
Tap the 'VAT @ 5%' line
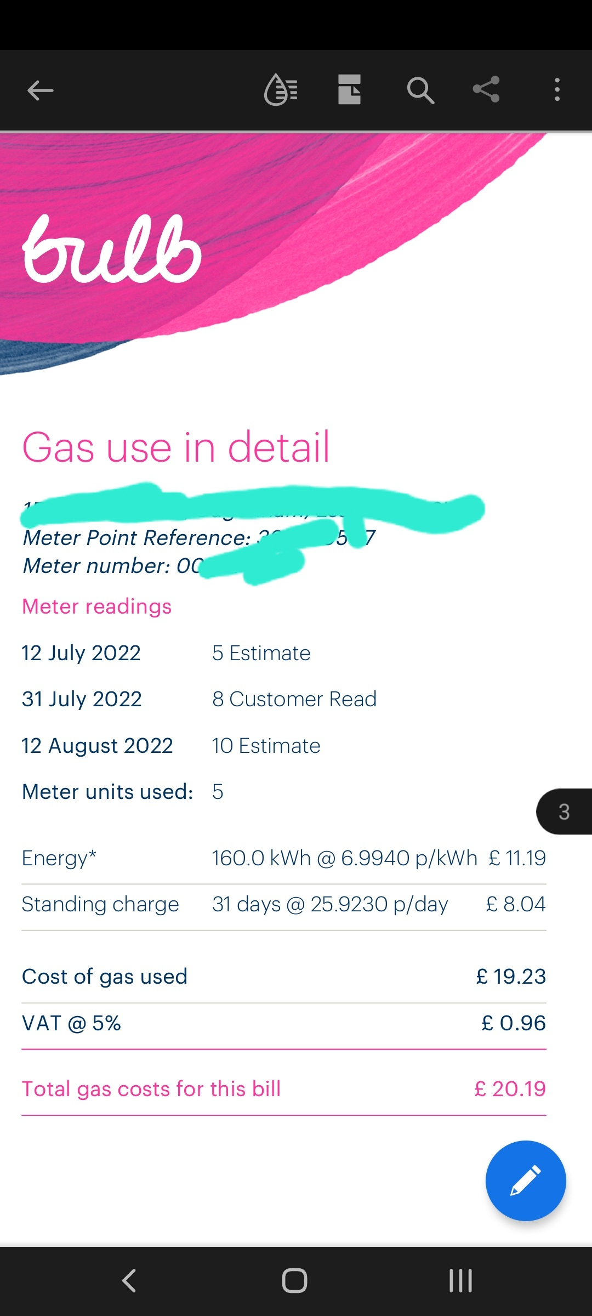tap(71, 1023)
